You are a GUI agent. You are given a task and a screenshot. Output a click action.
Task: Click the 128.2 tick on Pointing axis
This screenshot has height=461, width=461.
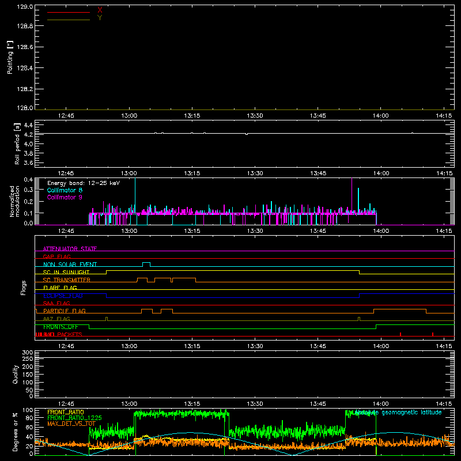(25, 89)
